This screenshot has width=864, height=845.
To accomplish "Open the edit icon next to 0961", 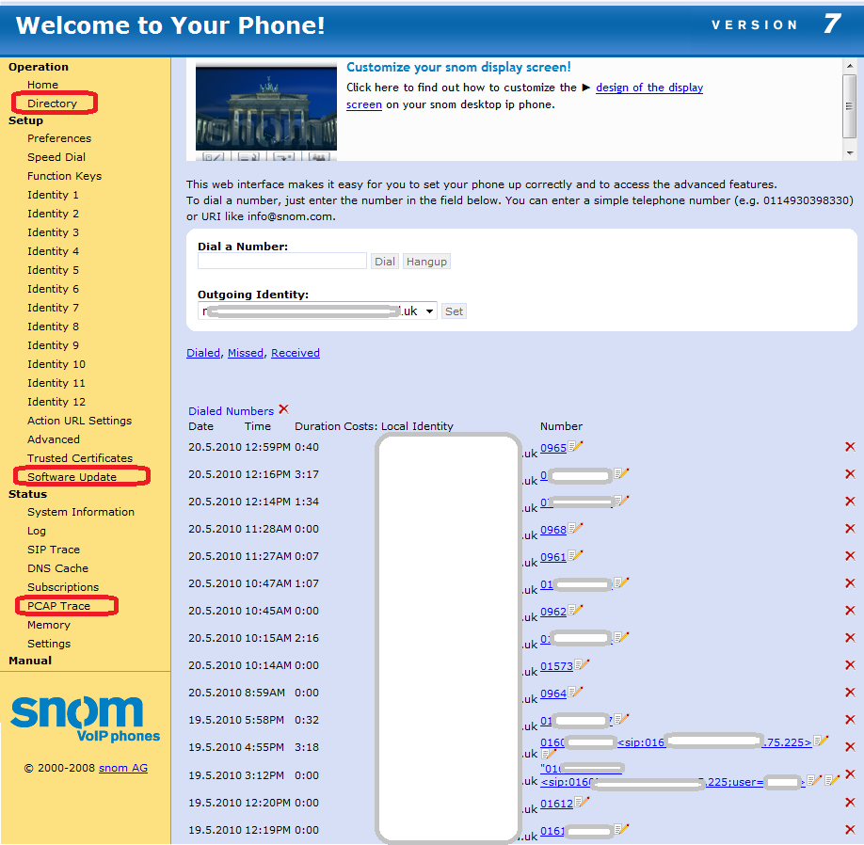I will pos(572,556).
